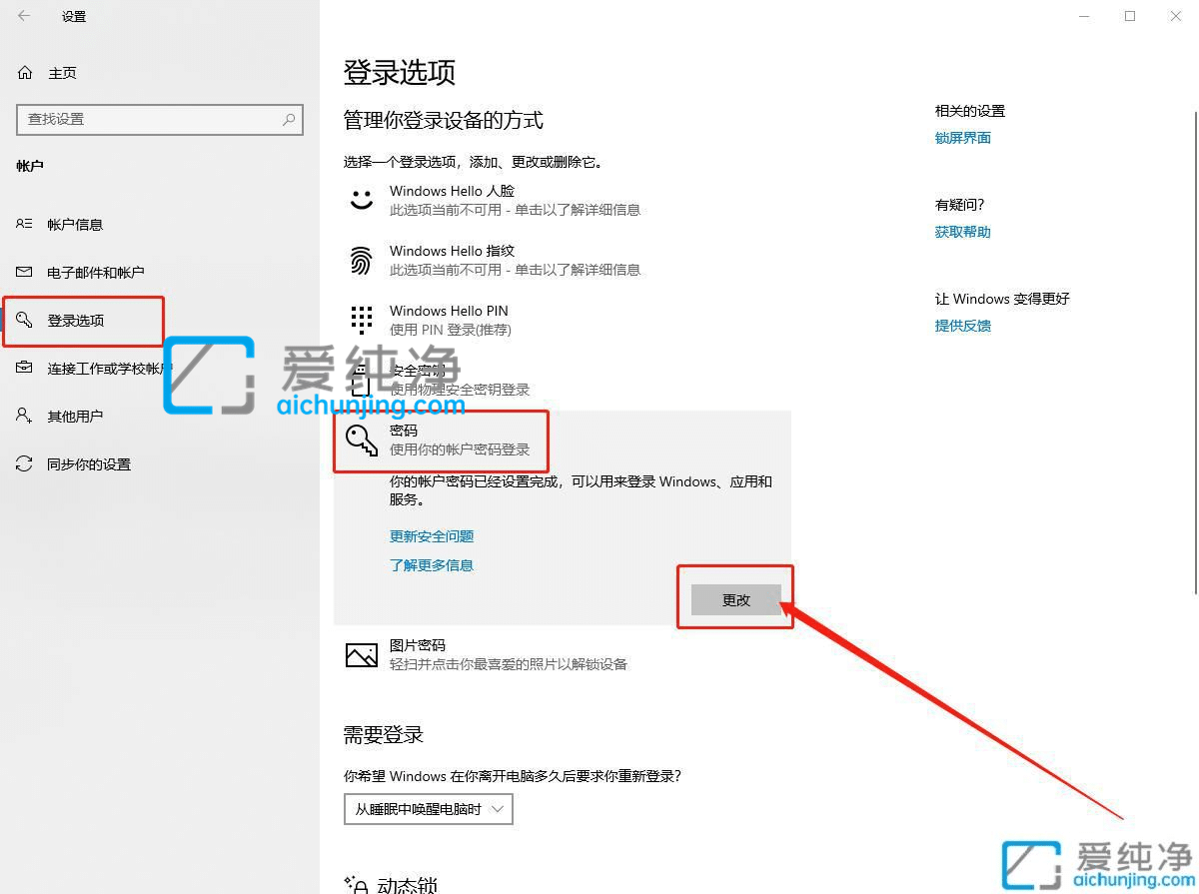Click the 更改 button under 密码
This screenshot has width=1199, height=894.
tap(736, 599)
